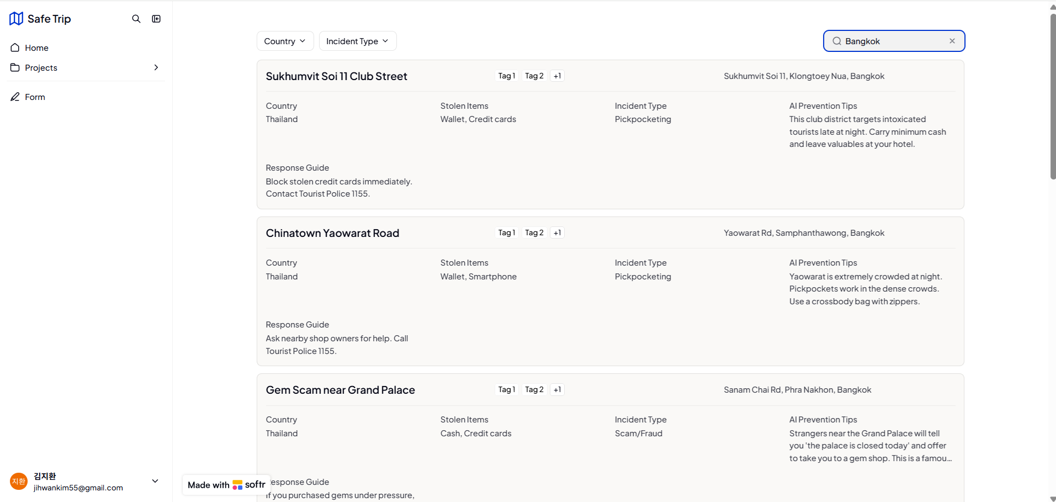Click the Made with Softr badge
The image size is (1056, 502).
point(226,485)
